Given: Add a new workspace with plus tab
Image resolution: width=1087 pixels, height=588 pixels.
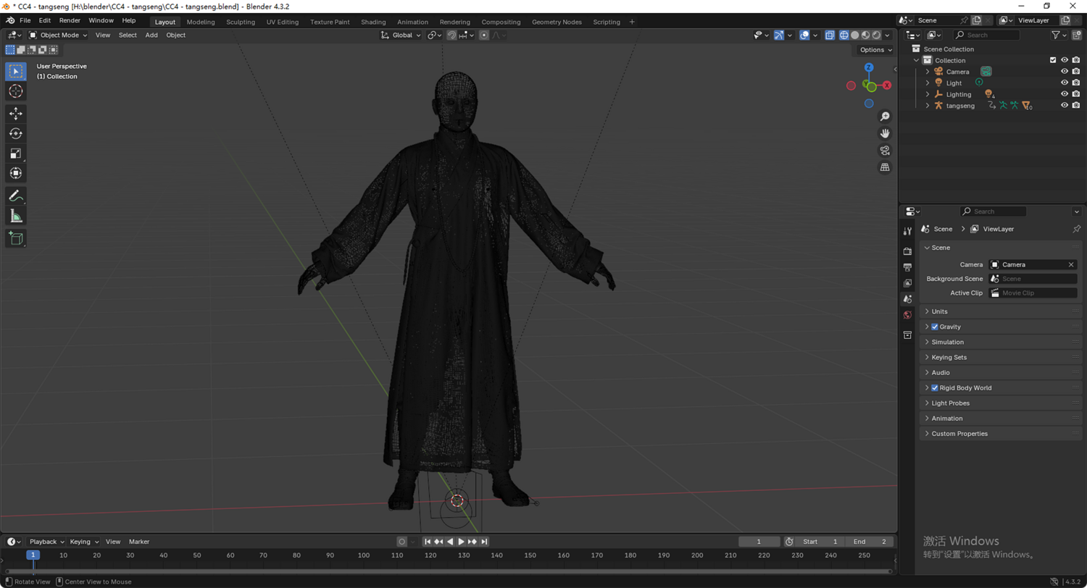Looking at the screenshot, I should tap(632, 22).
